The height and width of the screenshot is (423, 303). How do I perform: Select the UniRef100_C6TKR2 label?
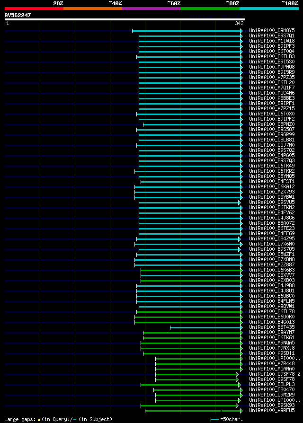[x=272, y=171]
